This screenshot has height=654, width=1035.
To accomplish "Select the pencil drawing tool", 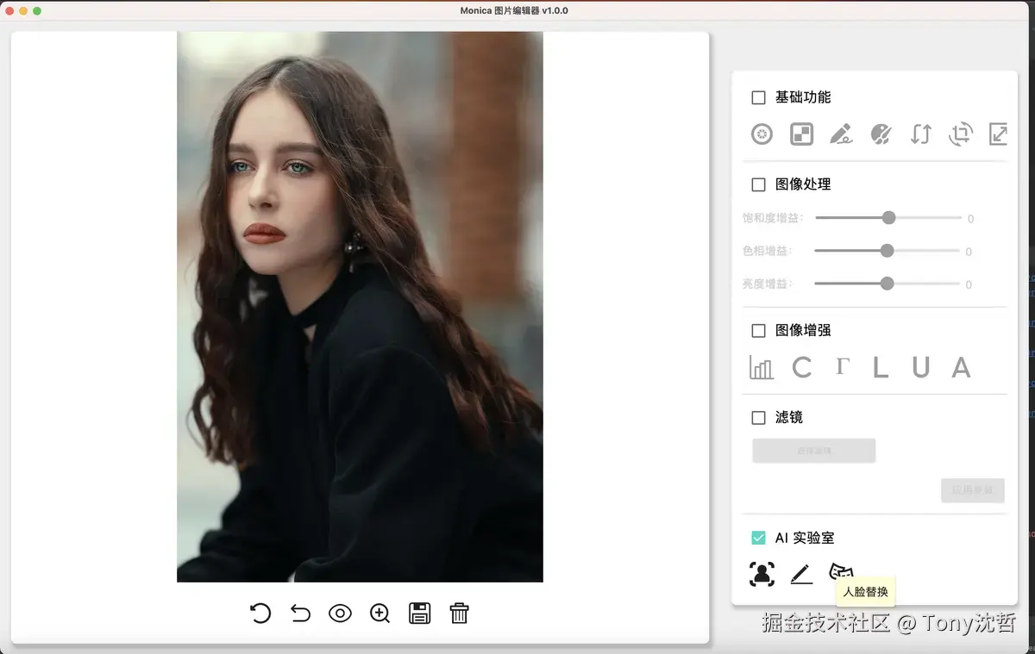I will [x=841, y=134].
